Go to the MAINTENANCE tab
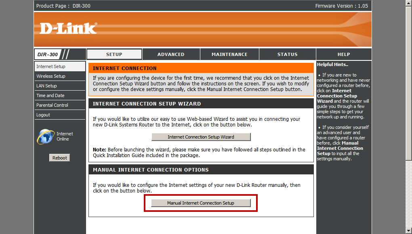Image resolution: width=412 pixels, height=234 pixels. (x=229, y=54)
